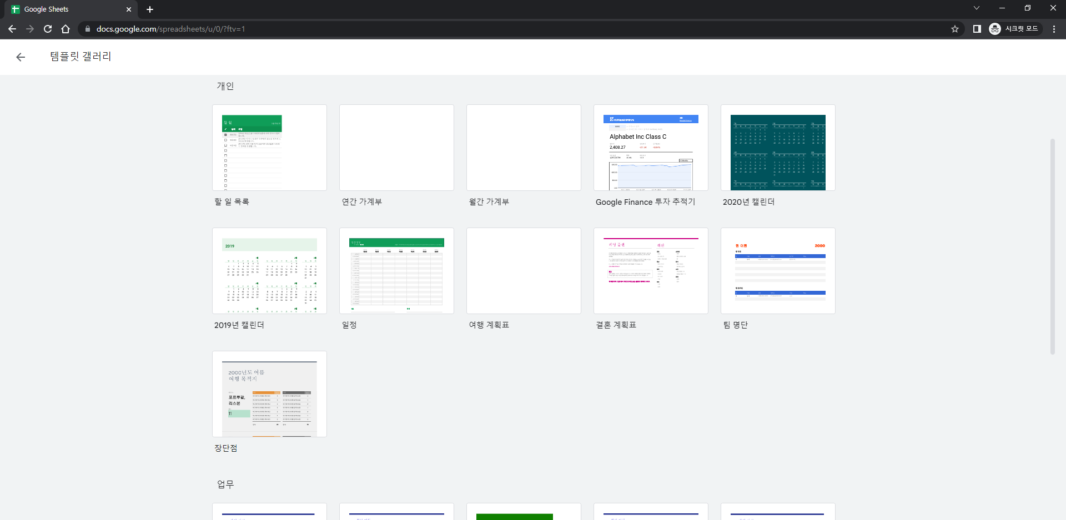Image resolution: width=1066 pixels, height=520 pixels.
Task: Open the browser side panel icon
Action: pyautogui.click(x=977, y=29)
